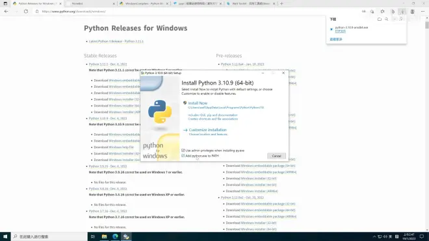
Task: Open the tab actions menu icon
Action: tap(5, 3)
